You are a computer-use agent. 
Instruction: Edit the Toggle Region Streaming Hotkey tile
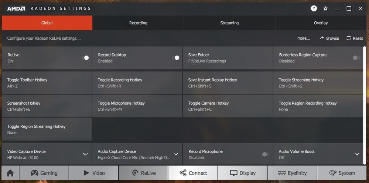47,129
